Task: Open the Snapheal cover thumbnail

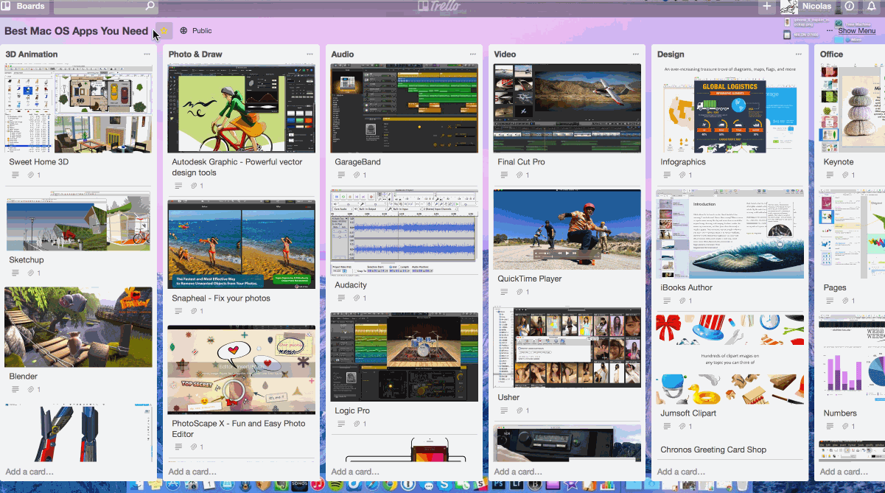Action: [241, 244]
